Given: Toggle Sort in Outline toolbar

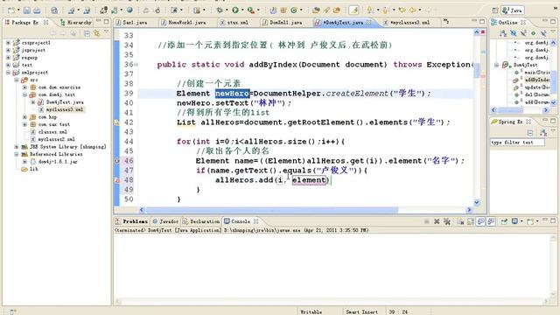Looking at the screenshot, I should coord(503,33).
